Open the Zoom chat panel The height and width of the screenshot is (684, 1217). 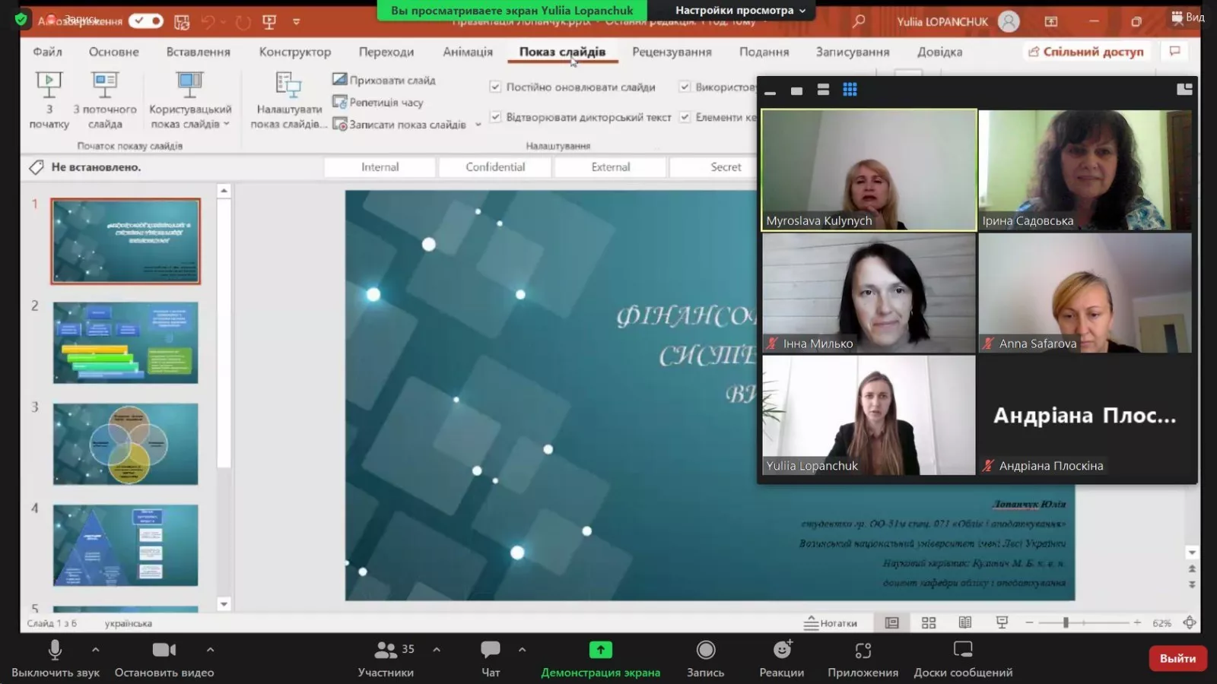point(491,651)
